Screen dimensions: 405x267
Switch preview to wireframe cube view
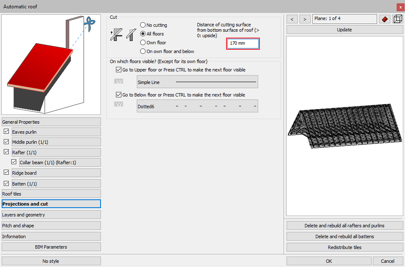(397, 19)
